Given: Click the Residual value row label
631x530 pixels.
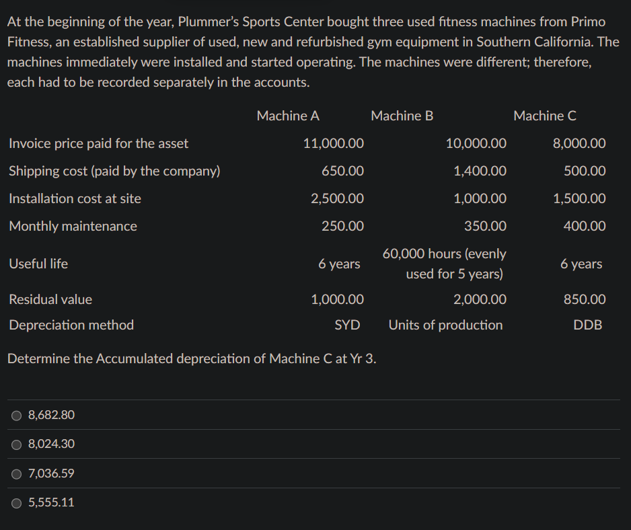Looking at the screenshot, I should (x=51, y=299).
